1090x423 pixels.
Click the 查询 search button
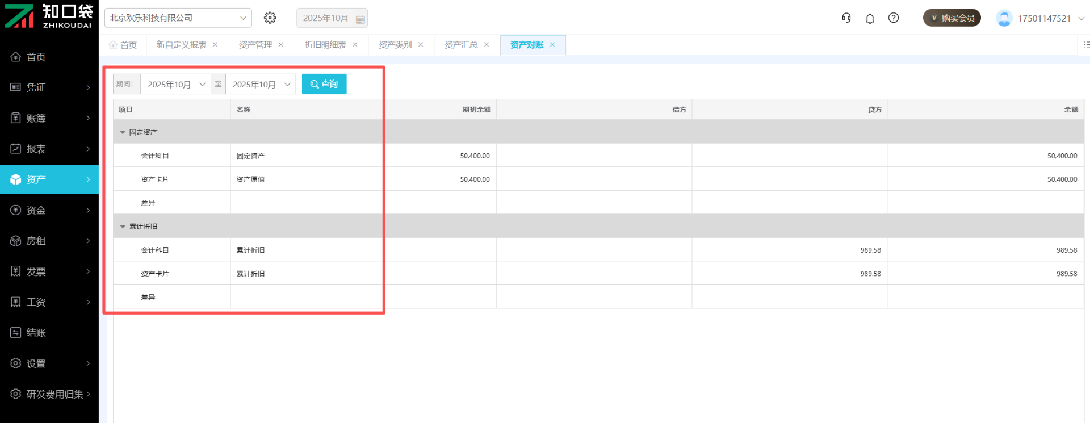pyautogui.click(x=324, y=84)
